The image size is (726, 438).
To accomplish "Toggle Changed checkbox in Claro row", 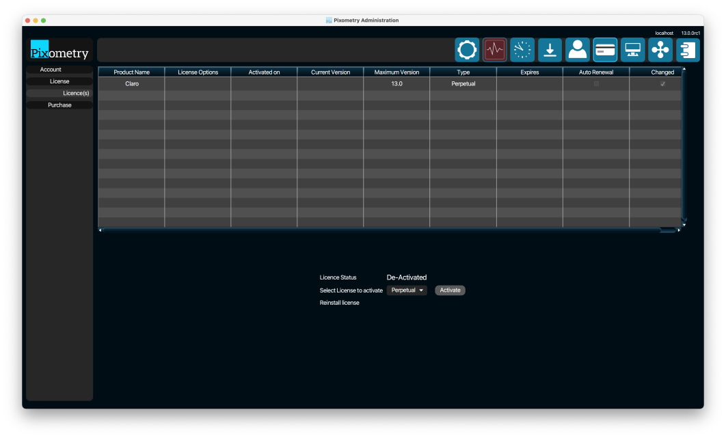I will [662, 84].
